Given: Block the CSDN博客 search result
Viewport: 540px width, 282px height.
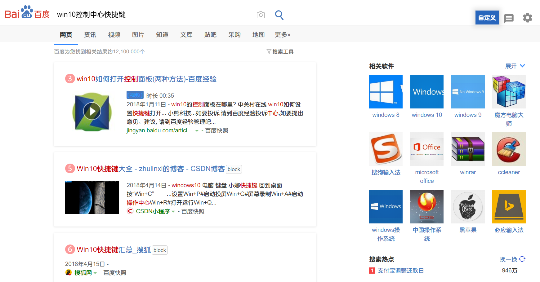Looking at the screenshot, I should click(234, 169).
